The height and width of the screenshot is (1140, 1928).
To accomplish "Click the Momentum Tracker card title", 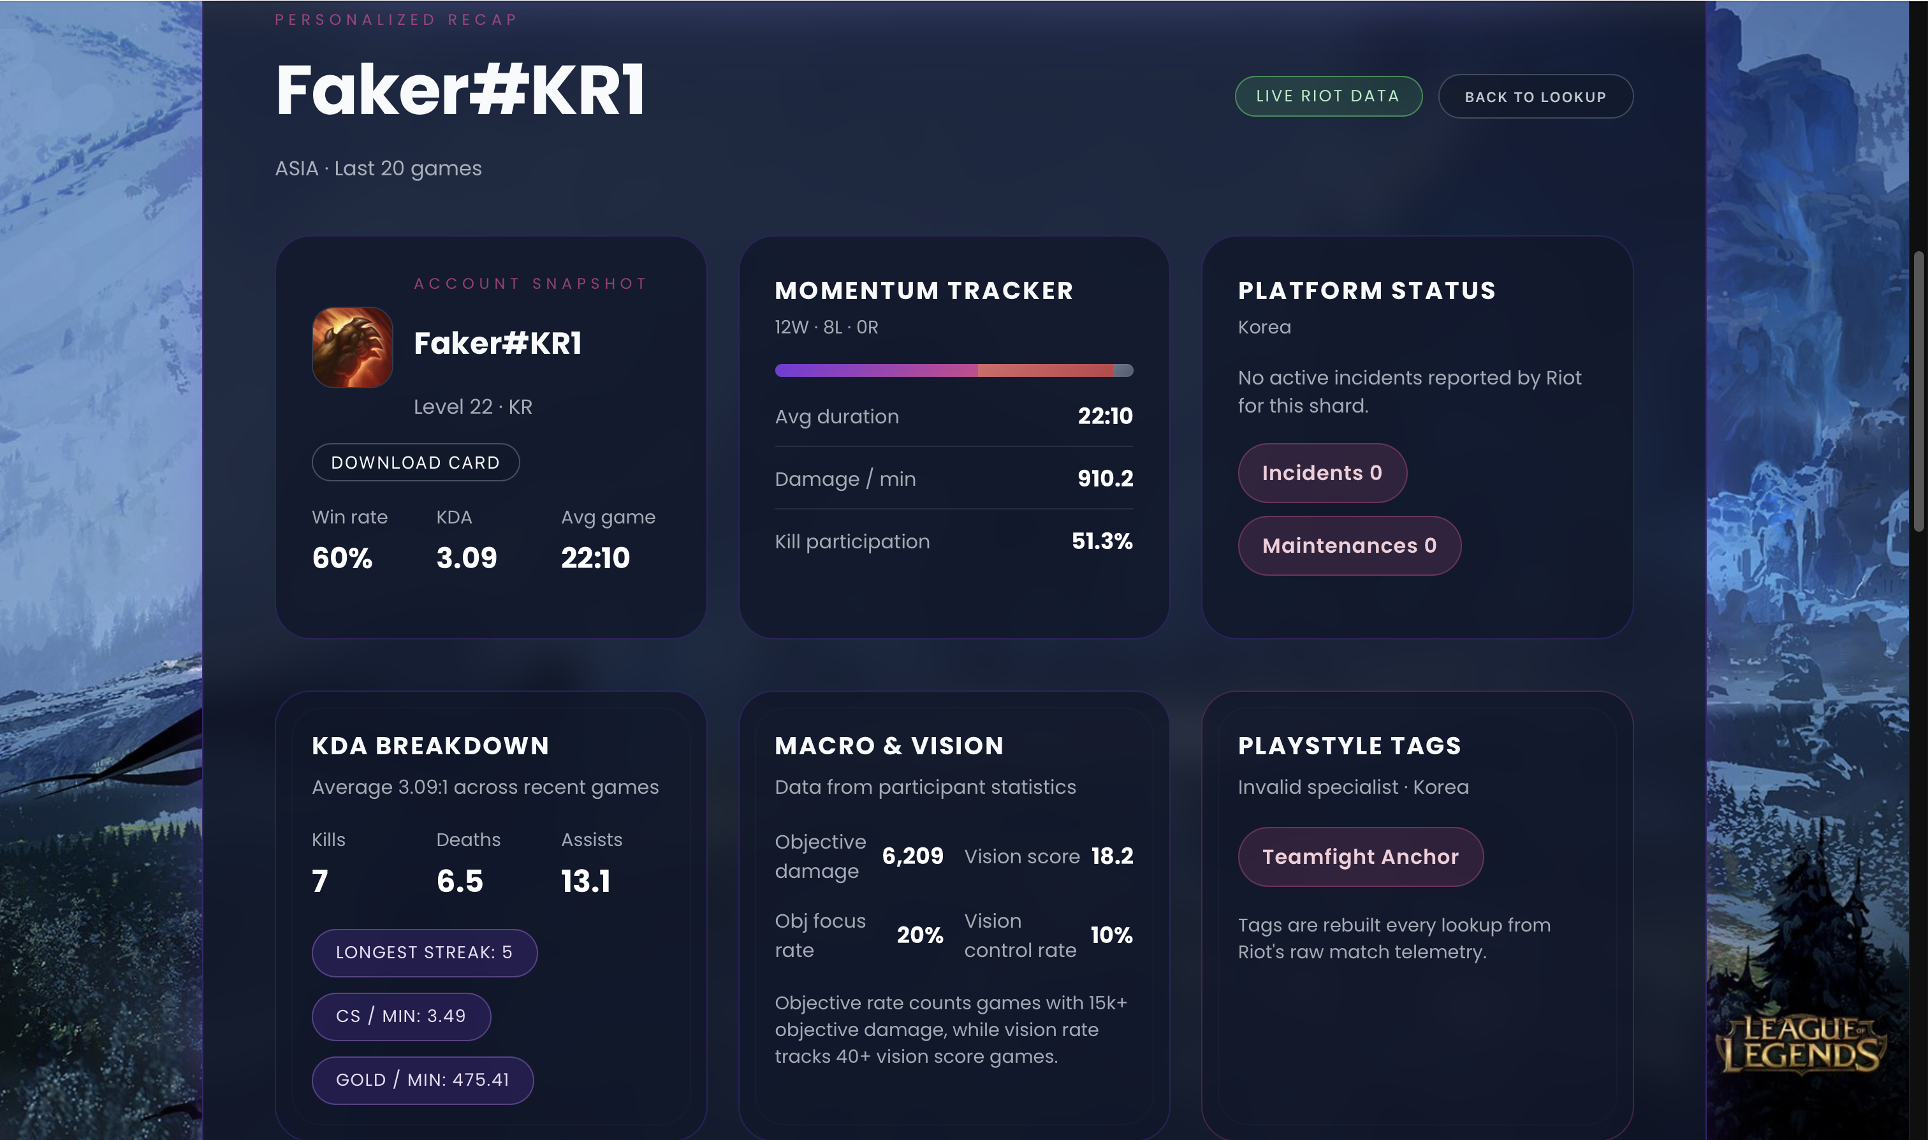I will (923, 290).
